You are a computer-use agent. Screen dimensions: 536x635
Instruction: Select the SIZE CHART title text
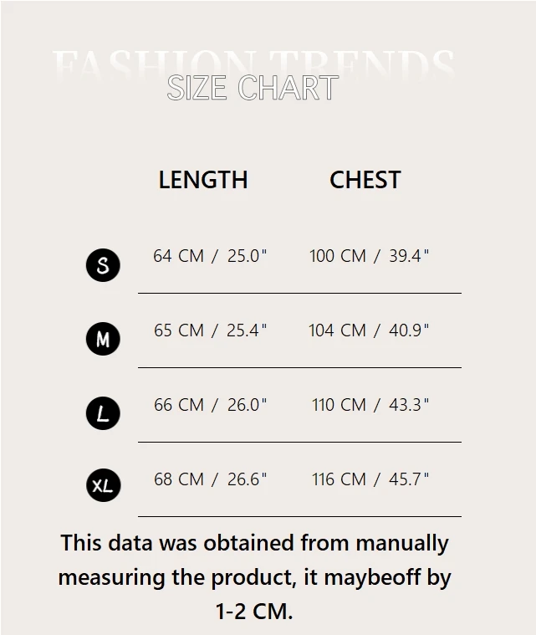pos(253,88)
